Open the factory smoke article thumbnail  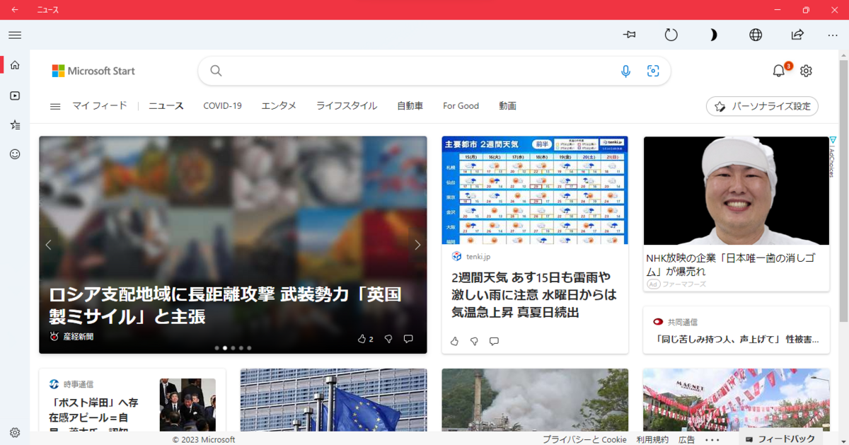(535, 400)
